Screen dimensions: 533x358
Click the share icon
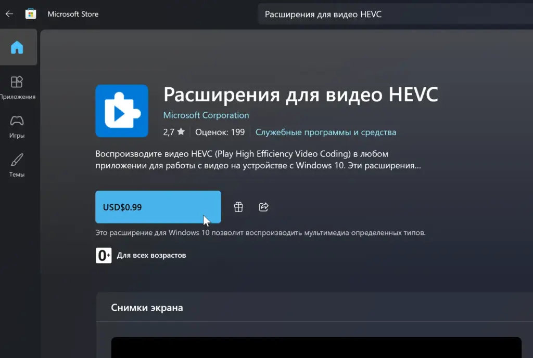(x=263, y=207)
